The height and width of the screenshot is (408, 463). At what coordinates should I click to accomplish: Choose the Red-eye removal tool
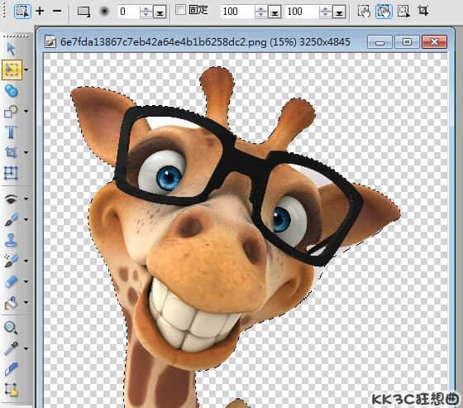12,199
